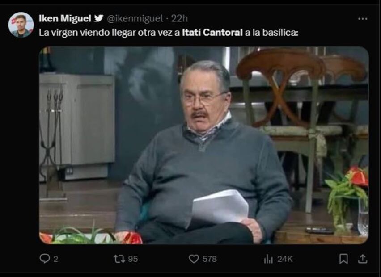Click the 22h timestamp
This screenshot has width=381, height=277.
179,18
